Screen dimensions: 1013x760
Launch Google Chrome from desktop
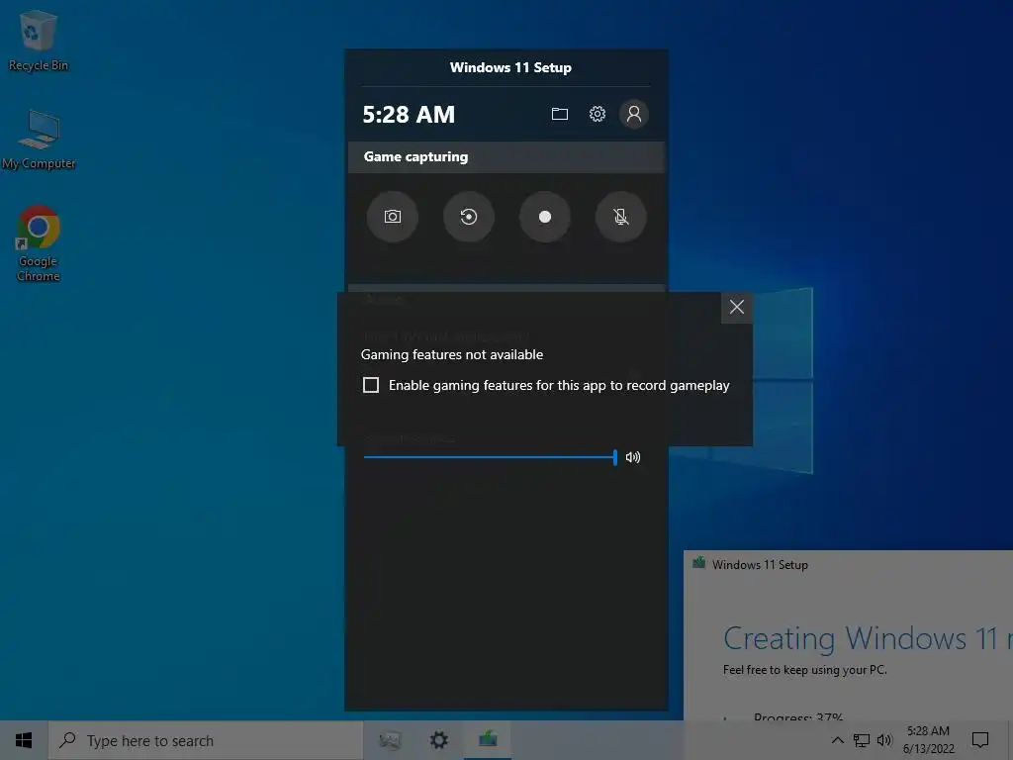(39, 243)
